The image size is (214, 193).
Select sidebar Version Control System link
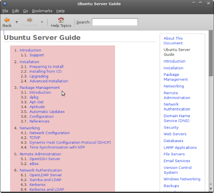[178, 170]
